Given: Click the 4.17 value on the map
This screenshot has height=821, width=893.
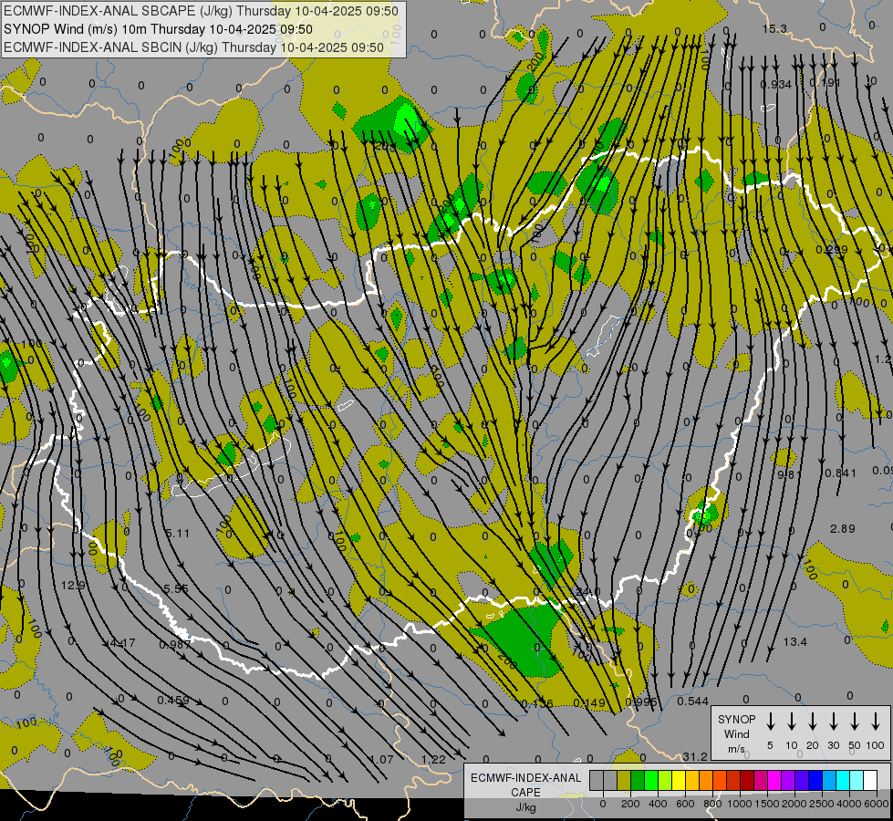Looking at the screenshot, I should 123,643.
